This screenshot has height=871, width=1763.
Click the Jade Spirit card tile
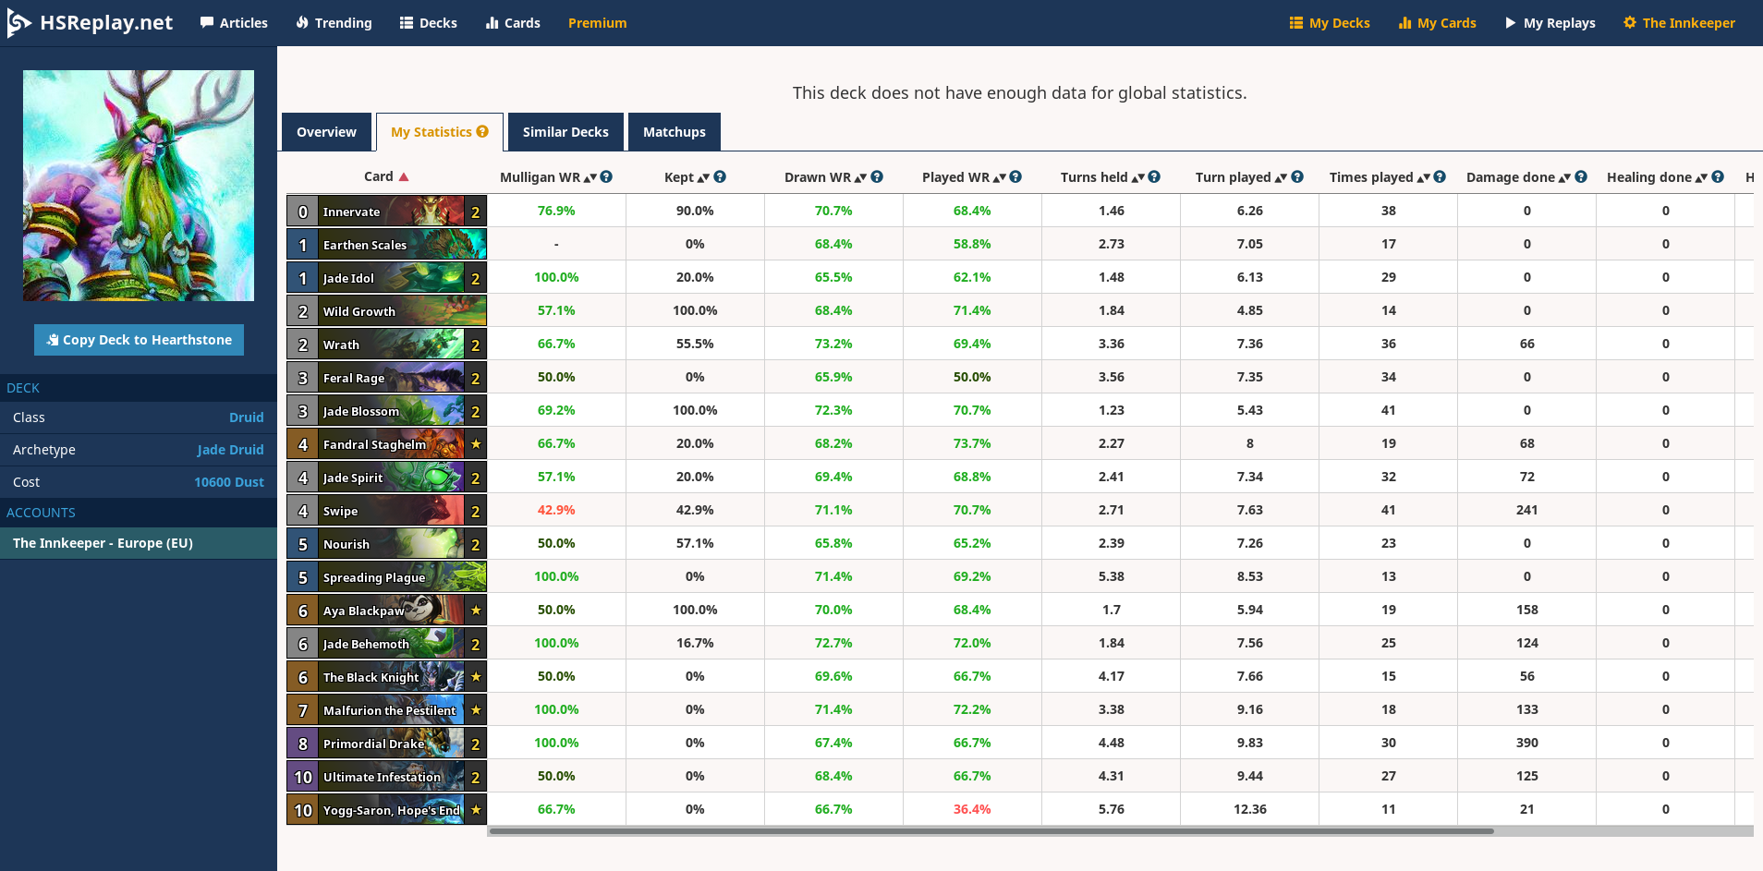386,478
